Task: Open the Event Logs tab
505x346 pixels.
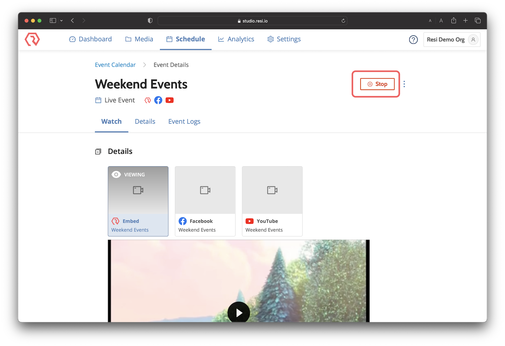Action: (x=184, y=121)
